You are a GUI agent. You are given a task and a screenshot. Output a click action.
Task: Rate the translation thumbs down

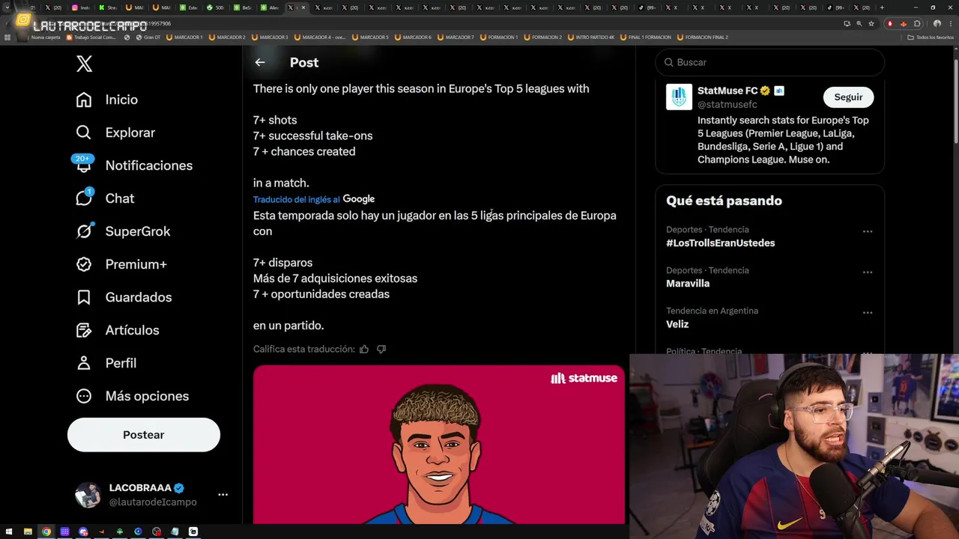click(x=381, y=349)
